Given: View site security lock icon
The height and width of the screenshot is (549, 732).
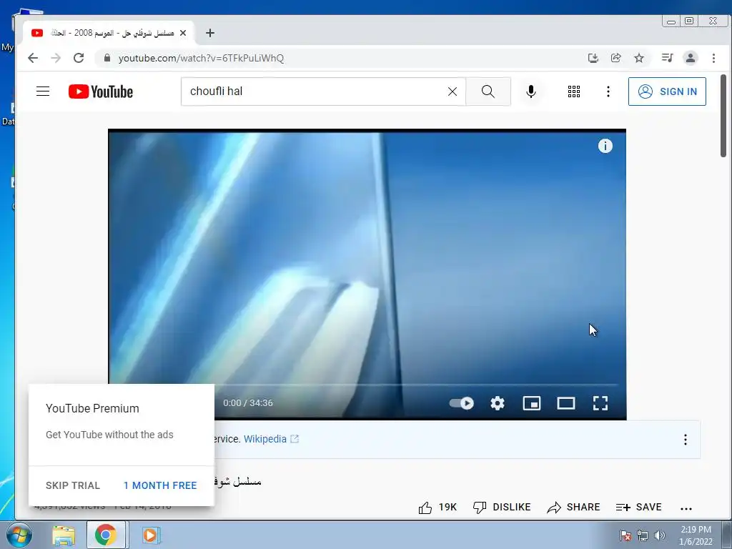Looking at the screenshot, I should [x=107, y=58].
